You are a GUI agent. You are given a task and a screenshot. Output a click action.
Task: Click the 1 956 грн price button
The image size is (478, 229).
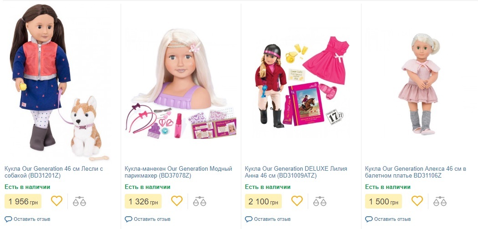coord(23,201)
